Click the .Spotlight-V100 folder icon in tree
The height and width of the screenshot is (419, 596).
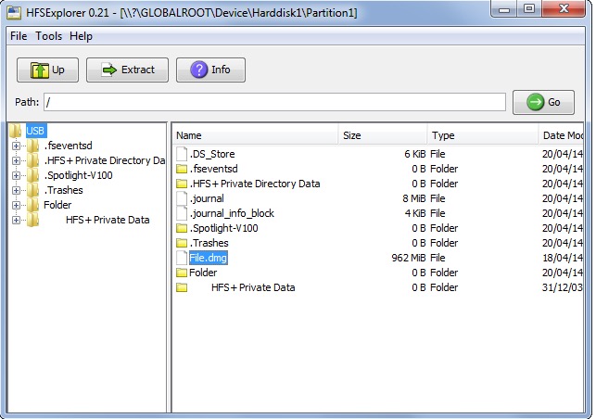pyautogui.click(x=33, y=175)
